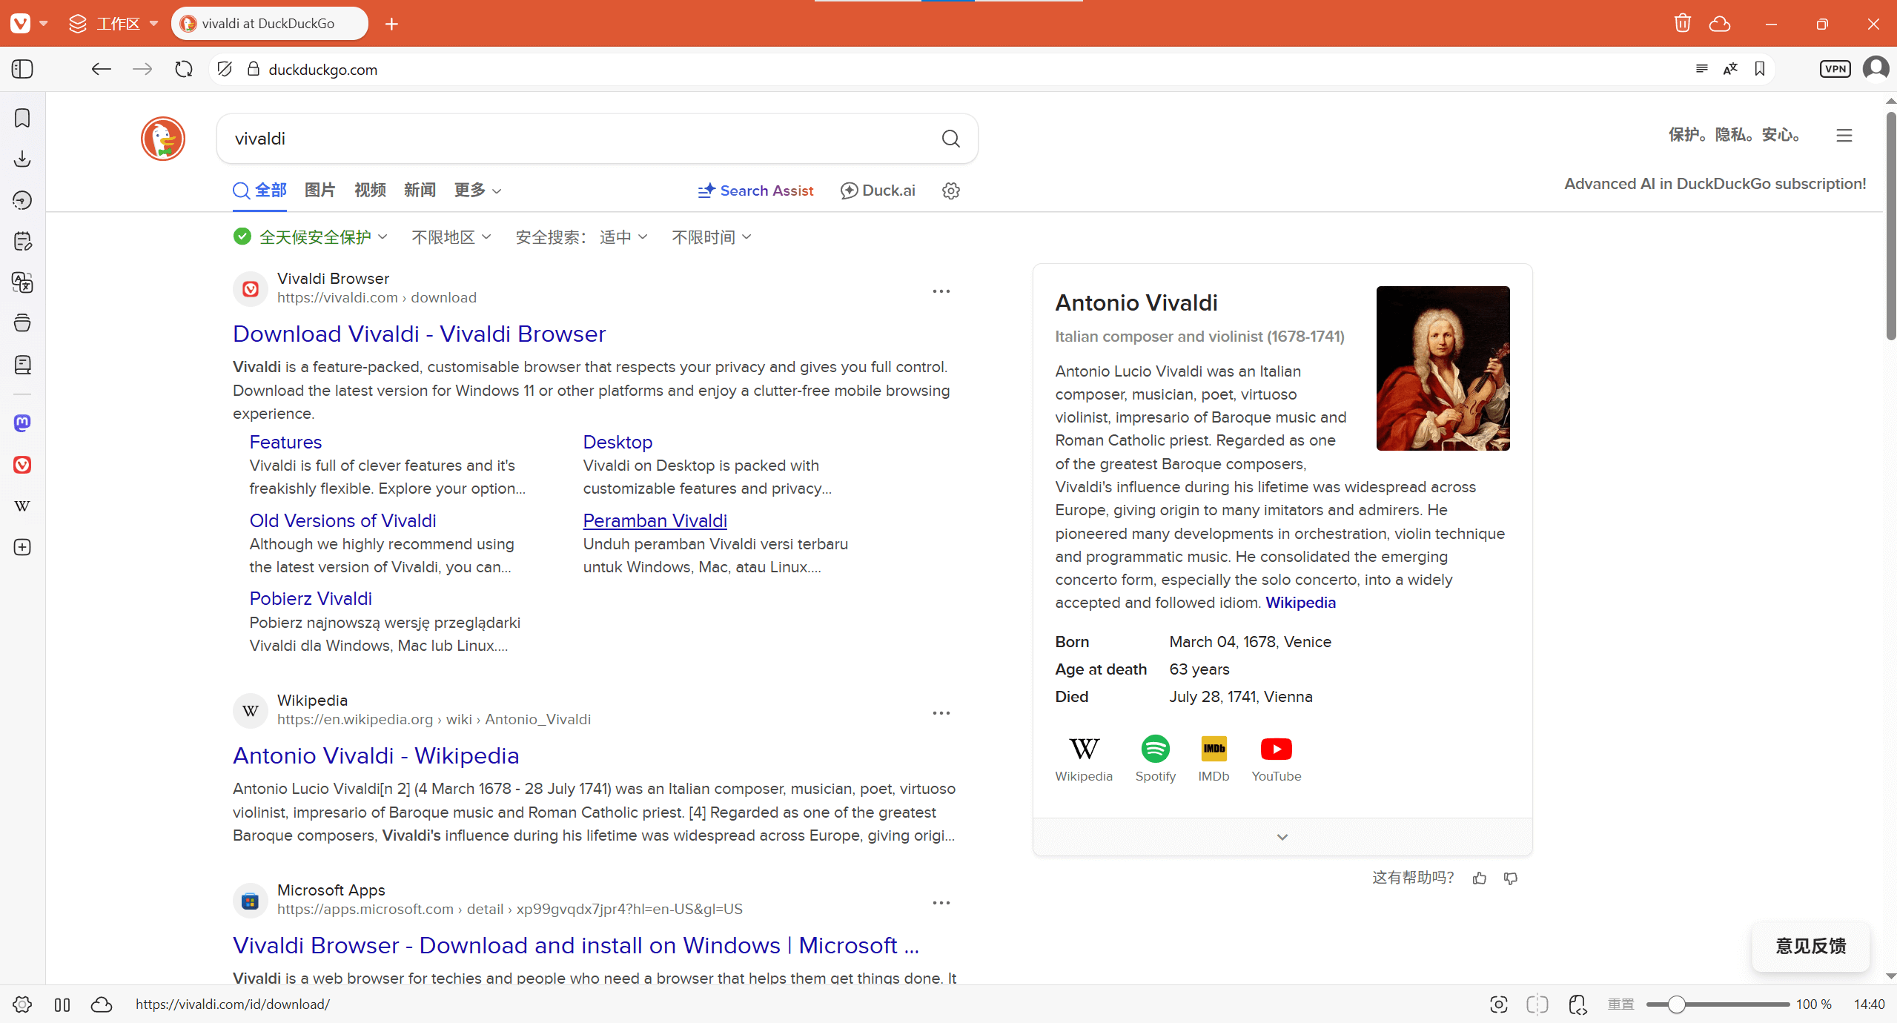Toggle the VPN button
Image resolution: width=1897 pixels, height=1023 pixels.
(1835, 69)
